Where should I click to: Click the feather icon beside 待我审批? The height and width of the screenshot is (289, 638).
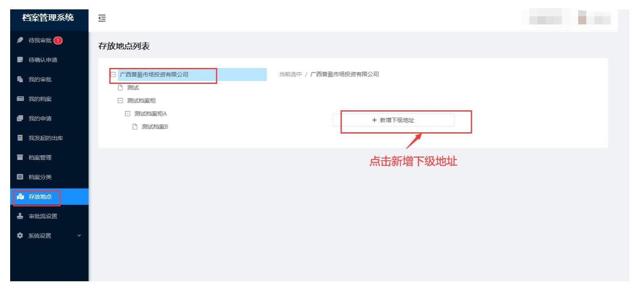pyautogui.click(x=19, y=40)
